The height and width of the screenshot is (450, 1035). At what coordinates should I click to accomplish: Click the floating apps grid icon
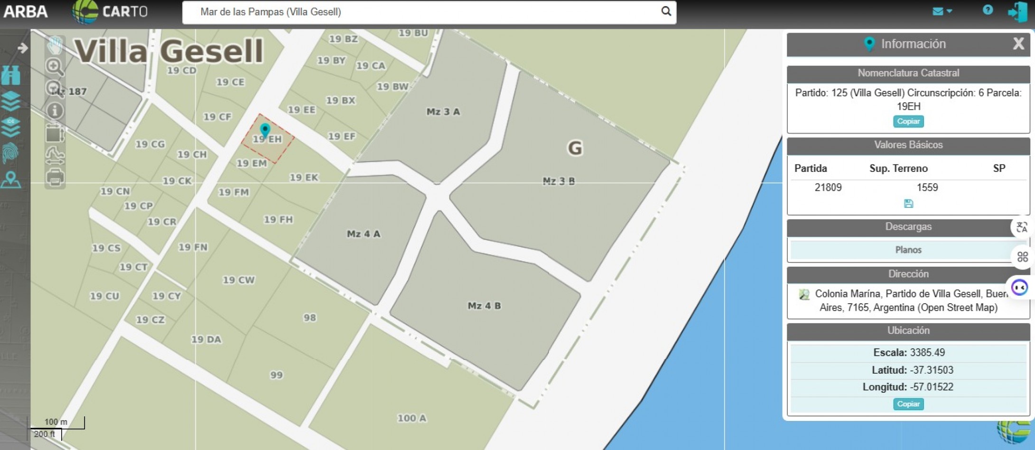pos(1022,257)
